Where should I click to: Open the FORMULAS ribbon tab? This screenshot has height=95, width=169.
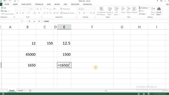[x=39, y=4]
